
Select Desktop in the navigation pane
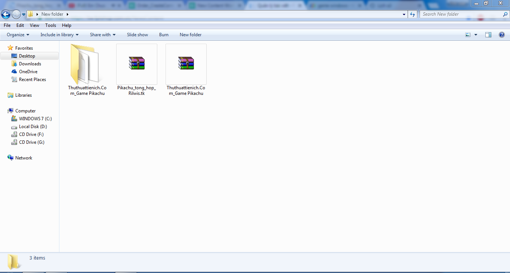(30, 56)
